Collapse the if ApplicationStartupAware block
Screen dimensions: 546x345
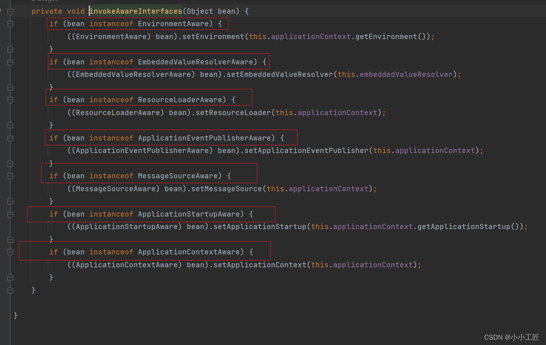[x=10, y=214]
